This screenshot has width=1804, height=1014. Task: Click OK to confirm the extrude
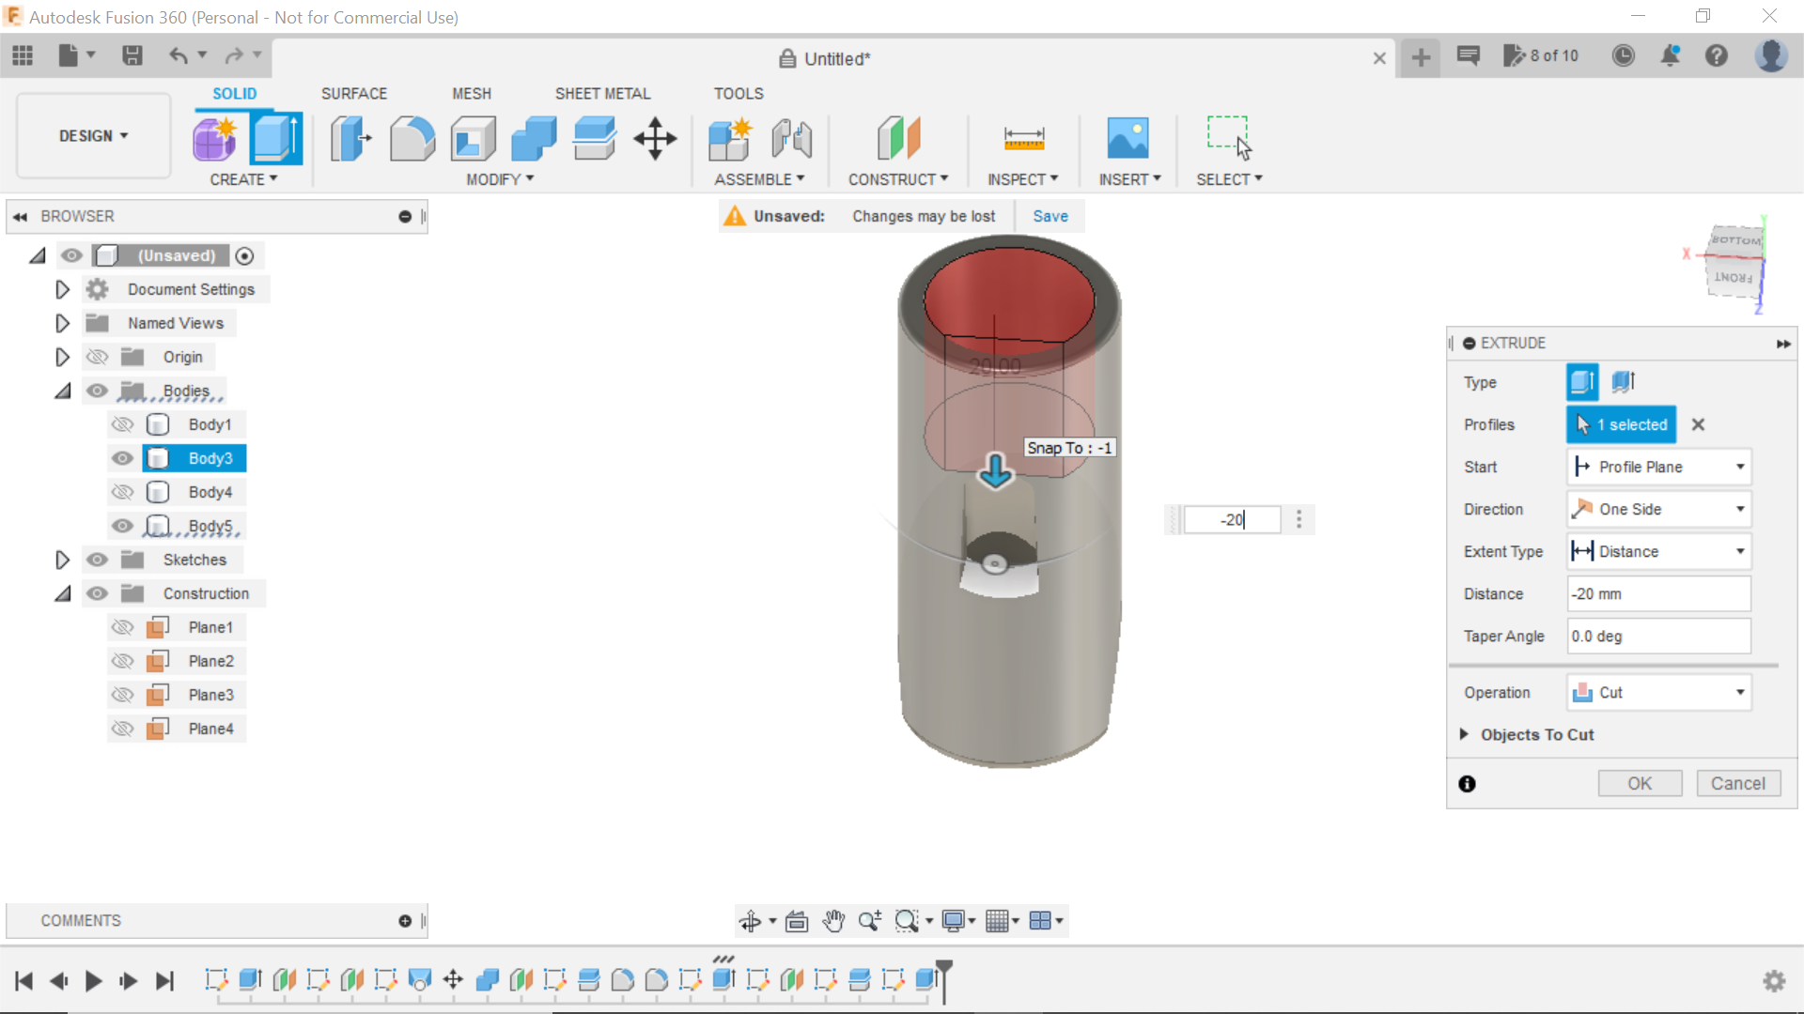pyautogui.click(x=1640, y=783)
